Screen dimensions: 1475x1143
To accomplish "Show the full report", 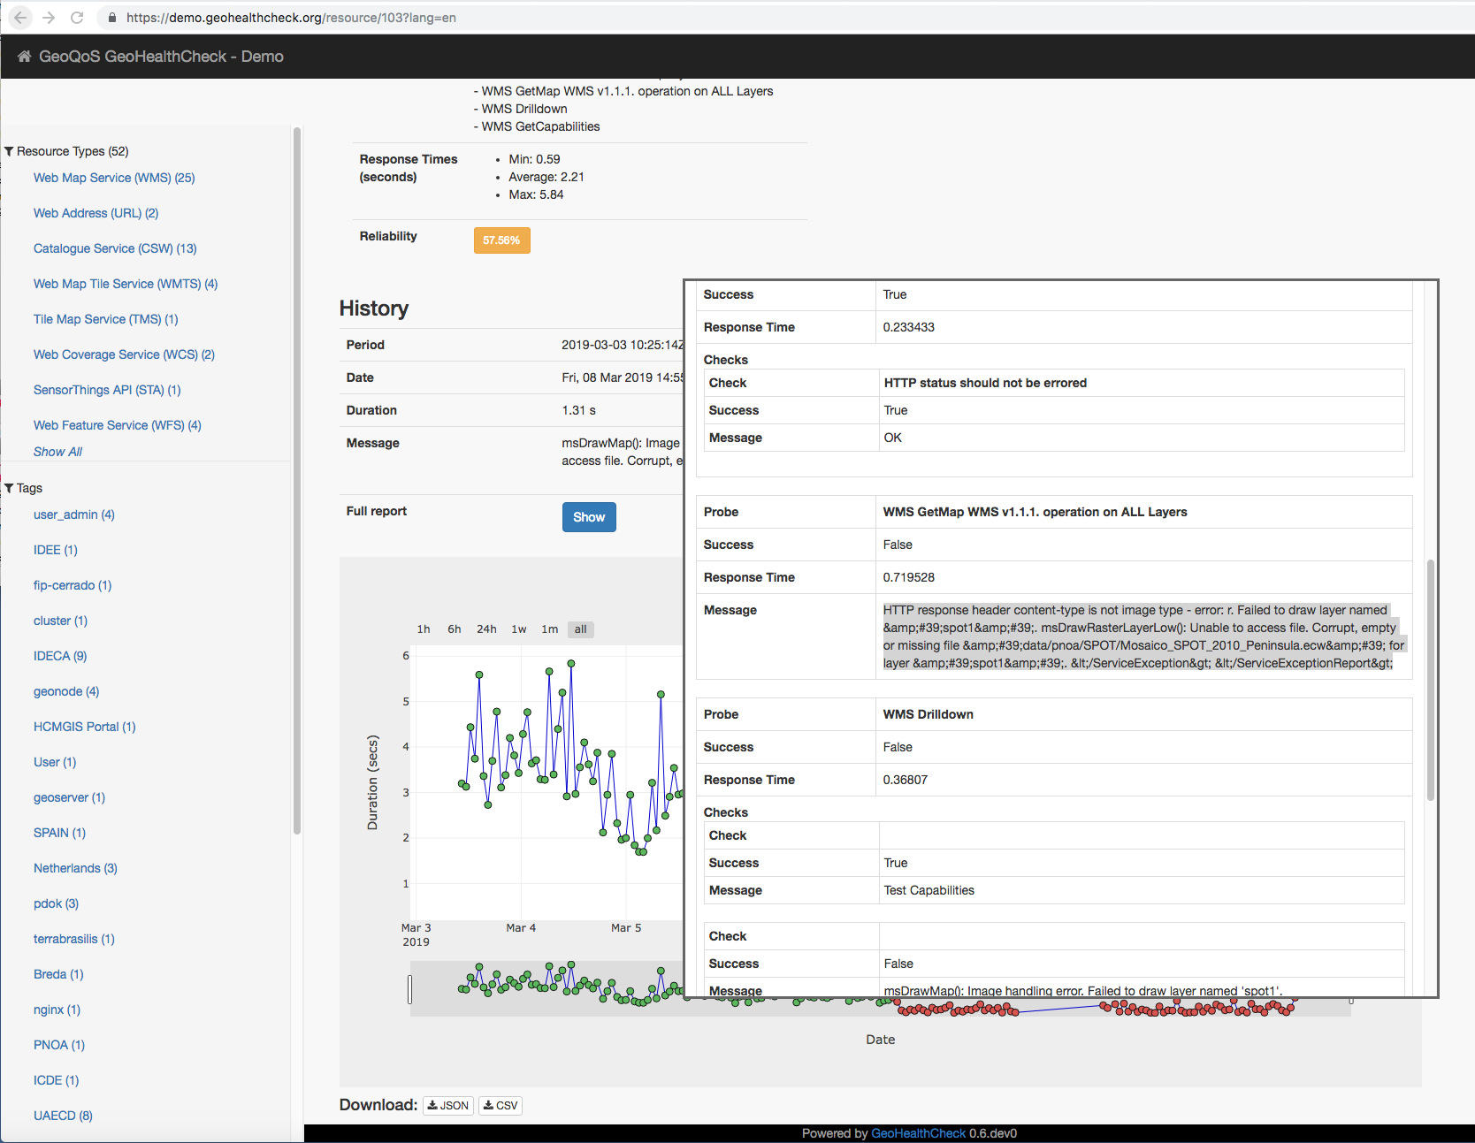I will [588, 517].
